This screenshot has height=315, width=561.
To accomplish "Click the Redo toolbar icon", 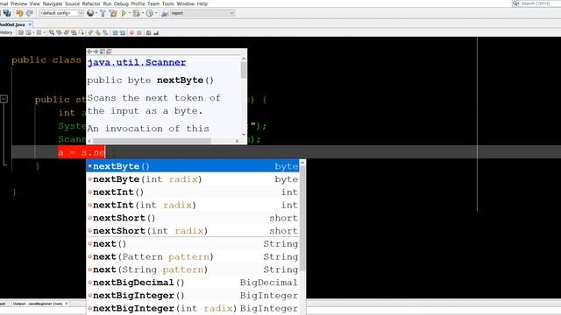I will (30, 13).
